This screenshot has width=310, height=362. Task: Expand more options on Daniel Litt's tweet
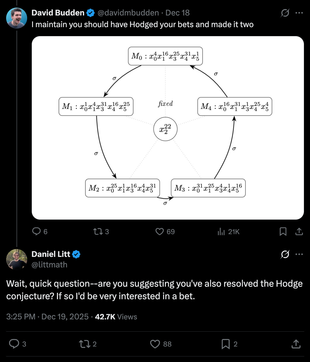tap(299, 254)
